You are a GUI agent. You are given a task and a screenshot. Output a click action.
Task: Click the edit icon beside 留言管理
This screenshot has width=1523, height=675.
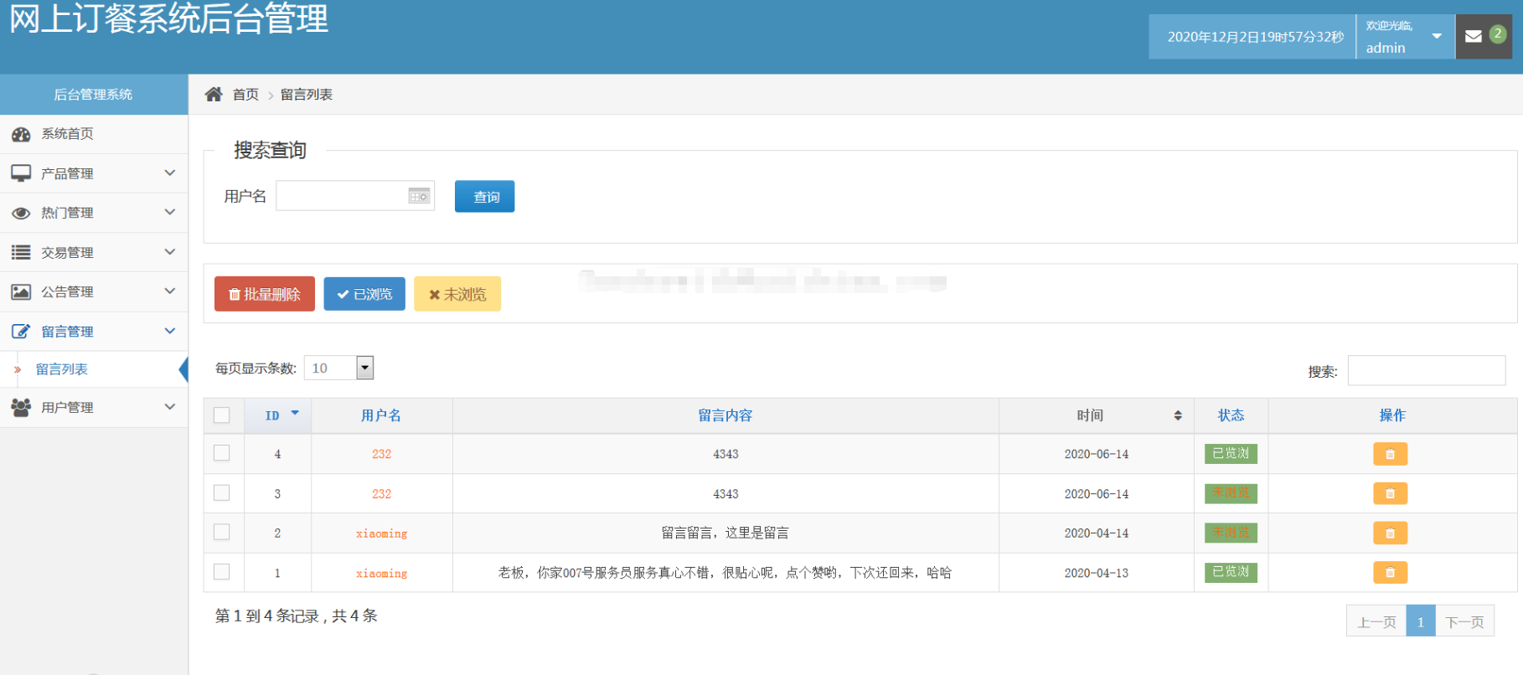[x=21, y=331]
